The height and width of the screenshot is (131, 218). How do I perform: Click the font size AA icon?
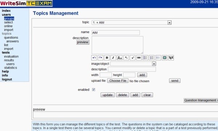click(120, 58)
